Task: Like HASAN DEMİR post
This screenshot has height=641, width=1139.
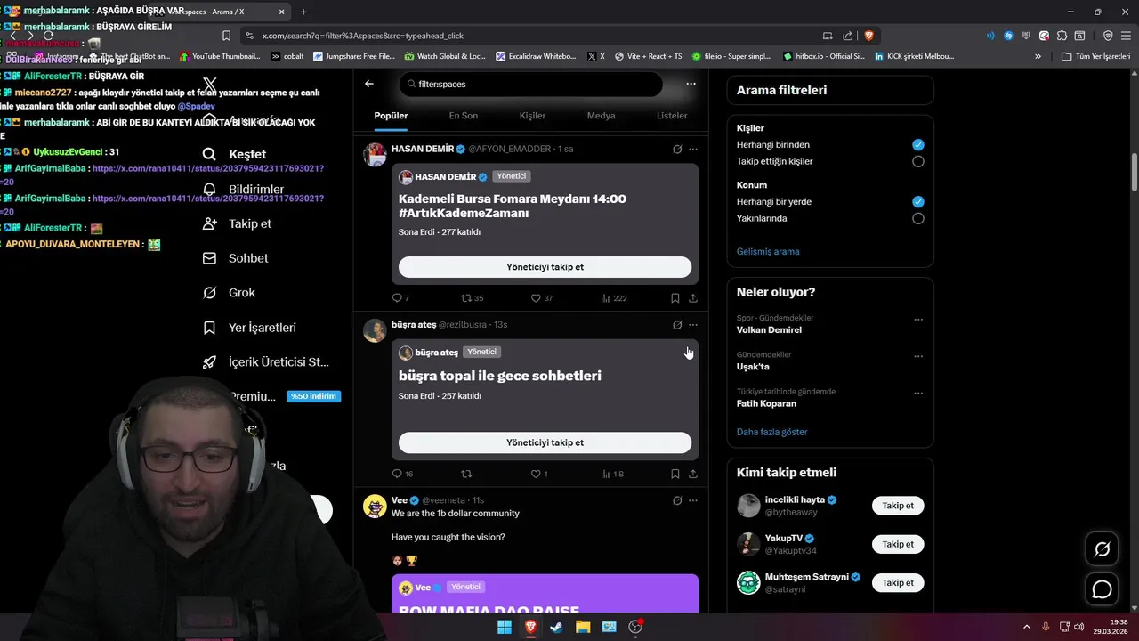Action: (542, 298)
